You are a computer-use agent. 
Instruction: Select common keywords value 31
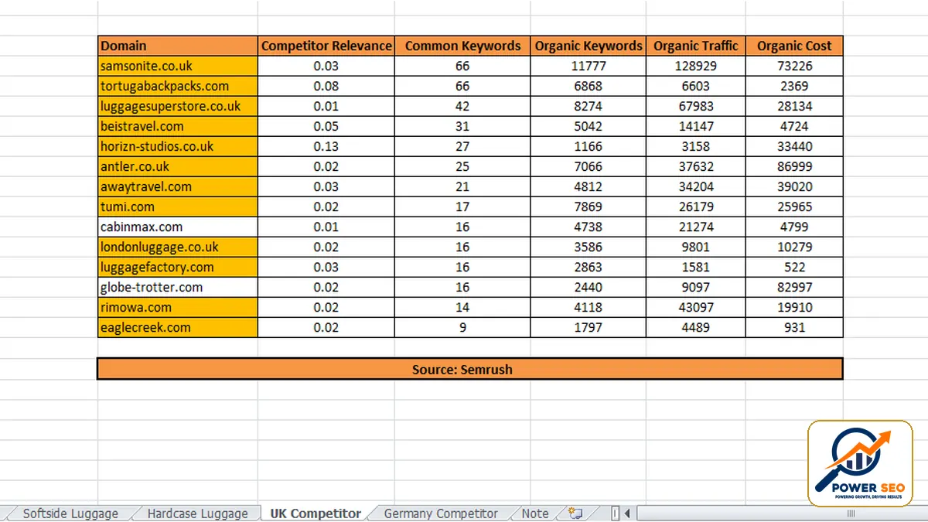pos(463,126)
